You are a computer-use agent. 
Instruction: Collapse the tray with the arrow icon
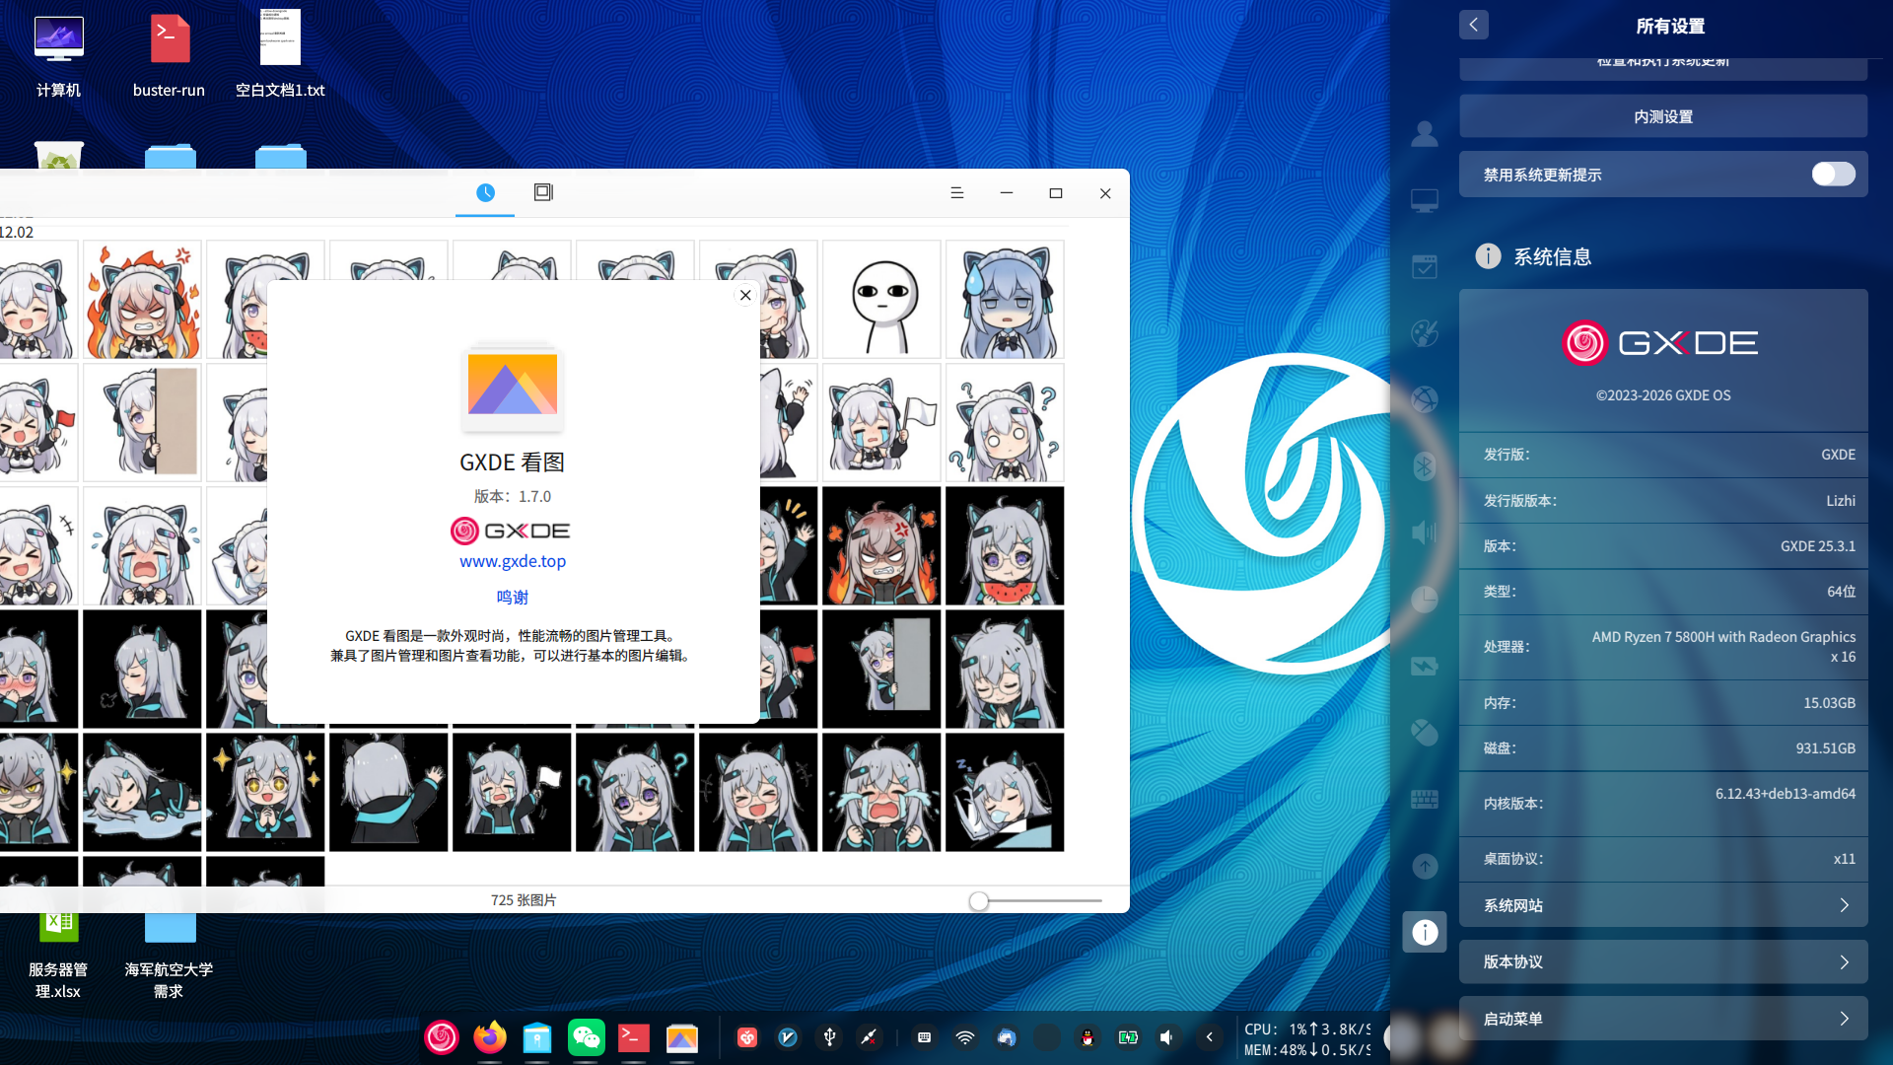tap(1209, 1037)
